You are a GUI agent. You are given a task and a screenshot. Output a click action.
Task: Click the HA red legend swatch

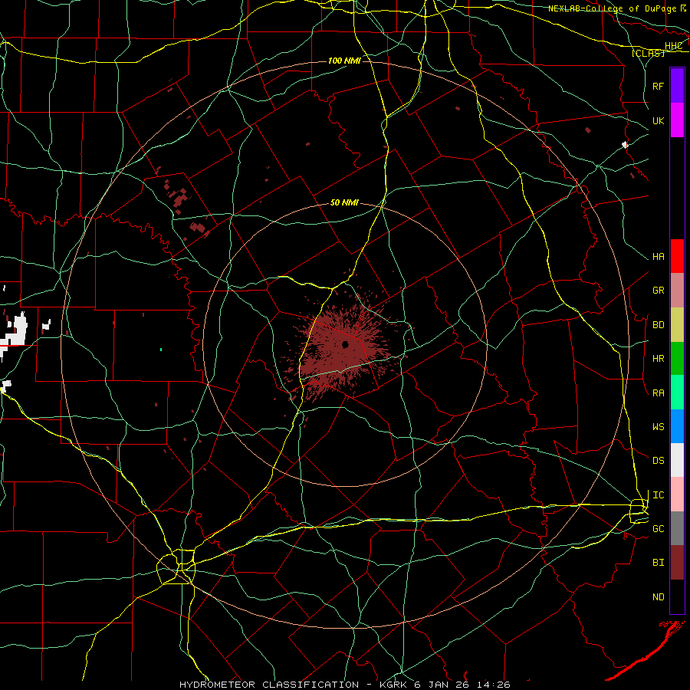(677, 256)
